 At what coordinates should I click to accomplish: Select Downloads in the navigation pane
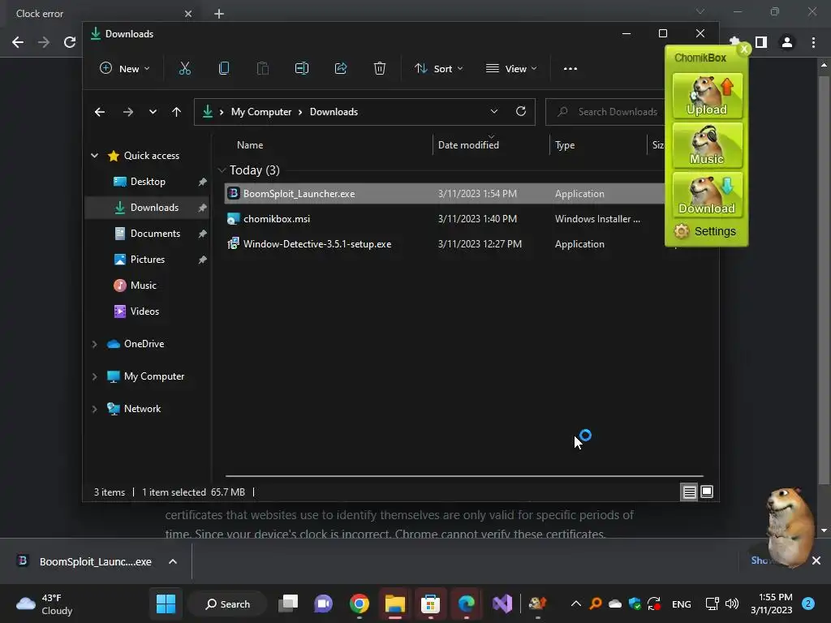tap(148, 208)
